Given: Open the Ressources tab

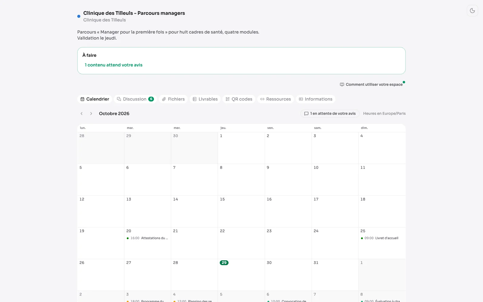Looking at the screenshot, I should (x=276, y=99).
